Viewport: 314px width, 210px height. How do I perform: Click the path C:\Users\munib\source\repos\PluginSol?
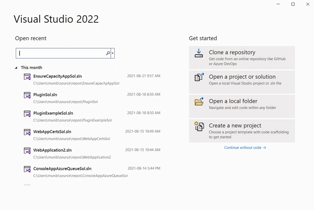tap(66, 102)
